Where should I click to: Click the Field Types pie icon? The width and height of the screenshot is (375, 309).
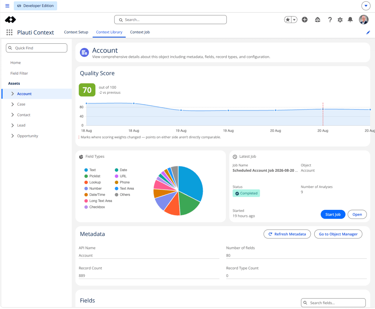[x=81, y=157]
